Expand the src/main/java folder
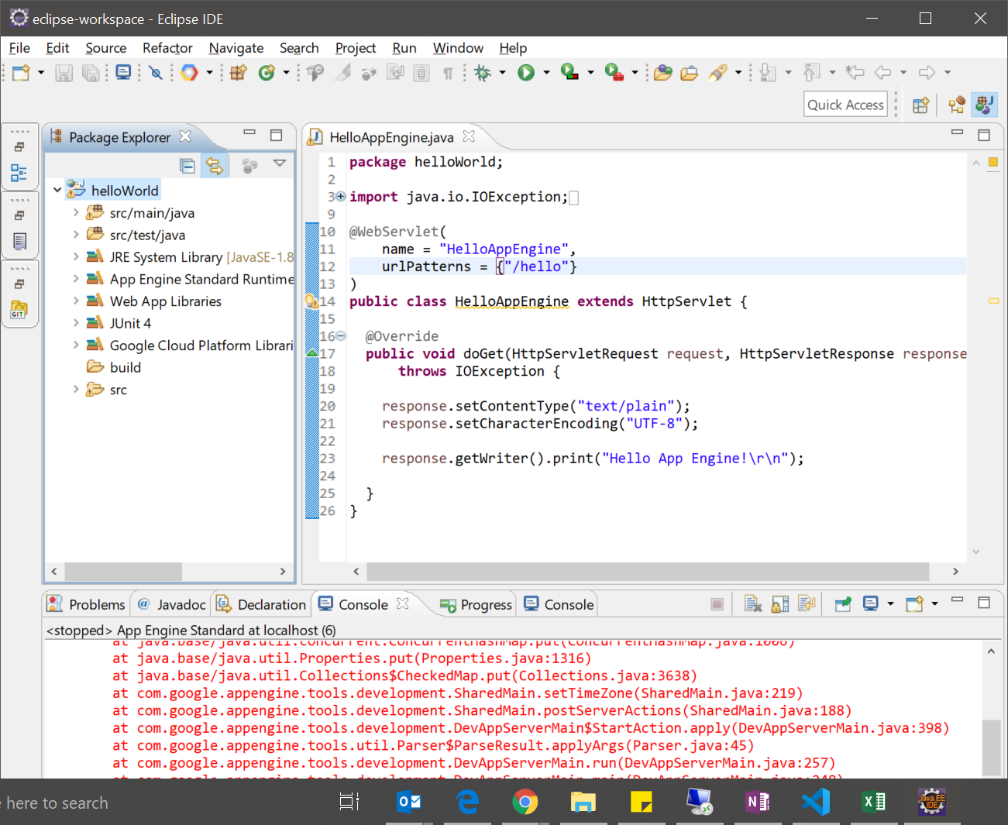 [x=75, y=212]
